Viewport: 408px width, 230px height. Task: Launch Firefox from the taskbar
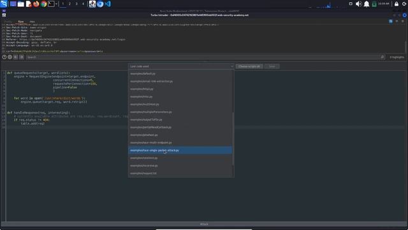(36, 4)
